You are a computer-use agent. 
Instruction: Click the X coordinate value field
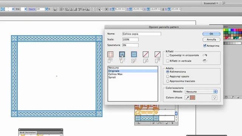point(120,9)
